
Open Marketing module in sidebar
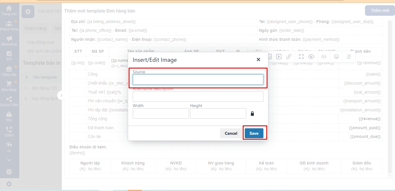(9, 41)
